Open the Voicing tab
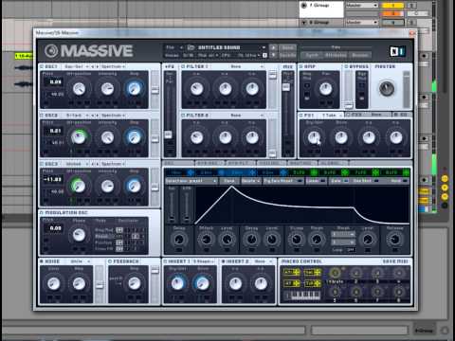 (x=271, y=163)
